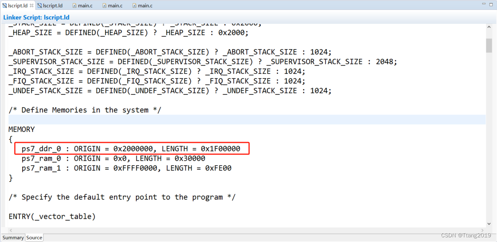Click the vertical scrollbar down arrow

point(489,224)
